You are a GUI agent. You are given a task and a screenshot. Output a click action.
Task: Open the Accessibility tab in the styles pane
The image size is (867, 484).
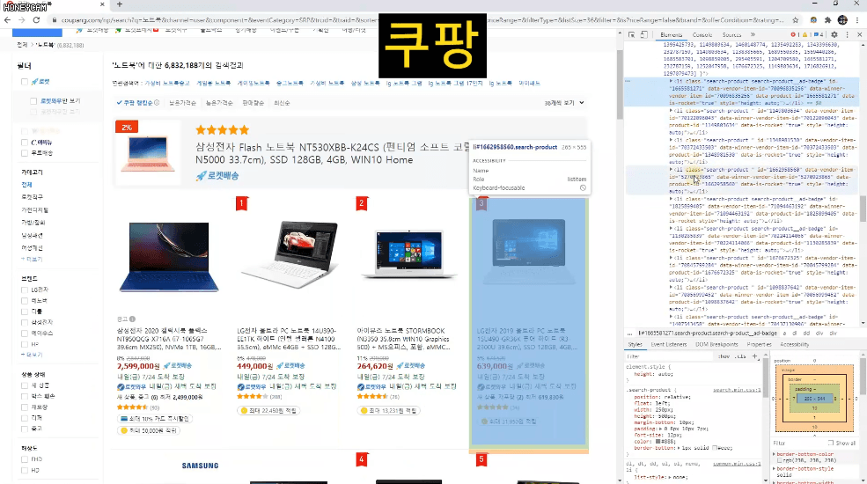[x=795, y=345]
